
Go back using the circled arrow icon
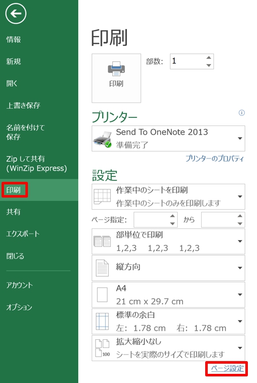click(x=16, y=14)
